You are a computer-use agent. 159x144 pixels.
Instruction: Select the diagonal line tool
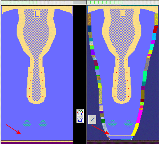coord(92,119)
